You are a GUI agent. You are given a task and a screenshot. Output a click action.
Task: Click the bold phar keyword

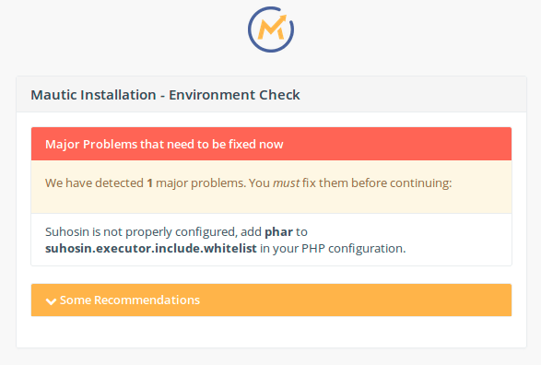278,232
